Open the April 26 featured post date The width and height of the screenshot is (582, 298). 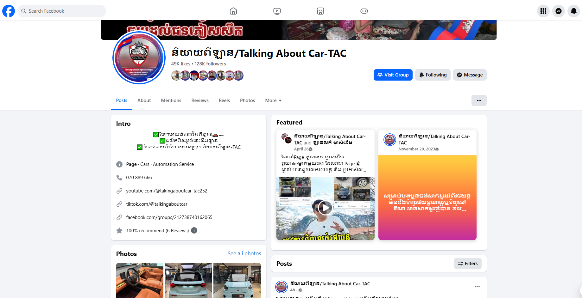coord(301,149)
